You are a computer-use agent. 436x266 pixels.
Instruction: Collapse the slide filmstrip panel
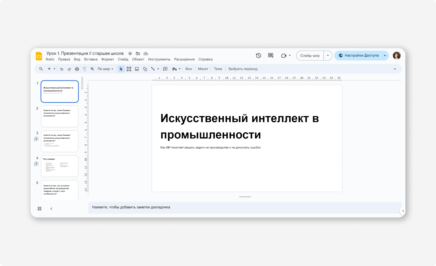tap(51, 208)
